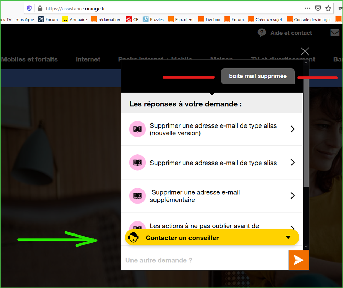This screenshot has width=343, height=288.
Task: Close the assistant dialog with the X
Action: (x=305, y=51)
